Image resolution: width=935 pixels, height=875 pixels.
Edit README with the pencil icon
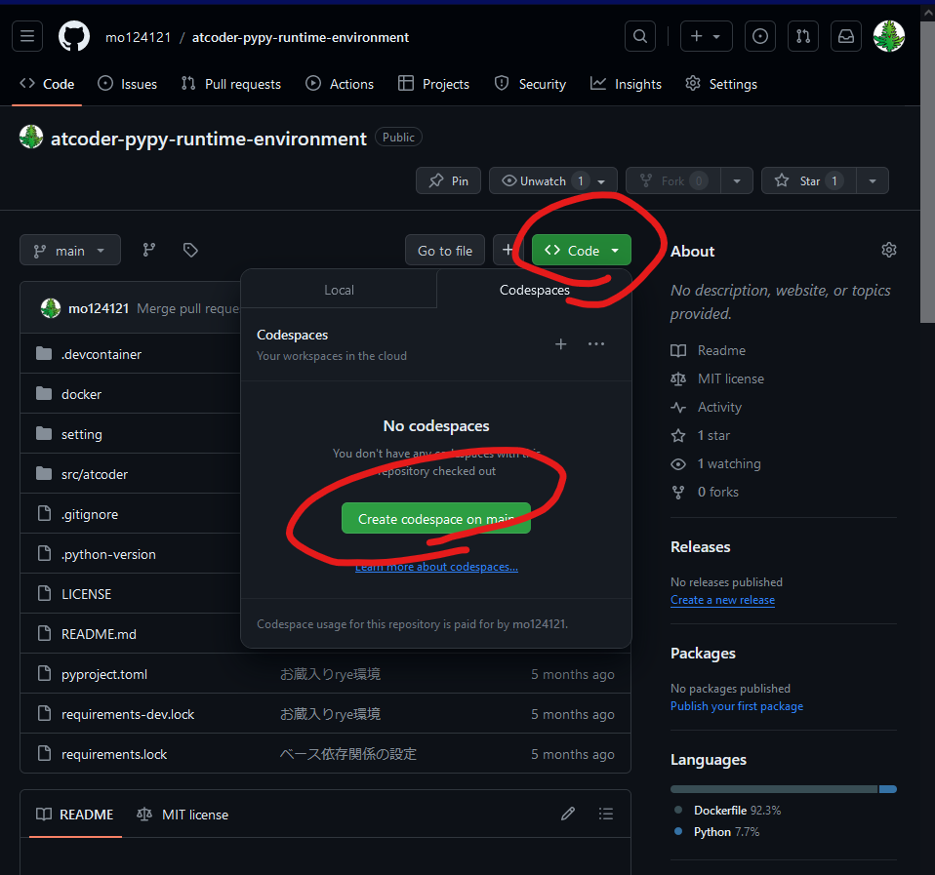pyautogui.click(x=568, y=814)
